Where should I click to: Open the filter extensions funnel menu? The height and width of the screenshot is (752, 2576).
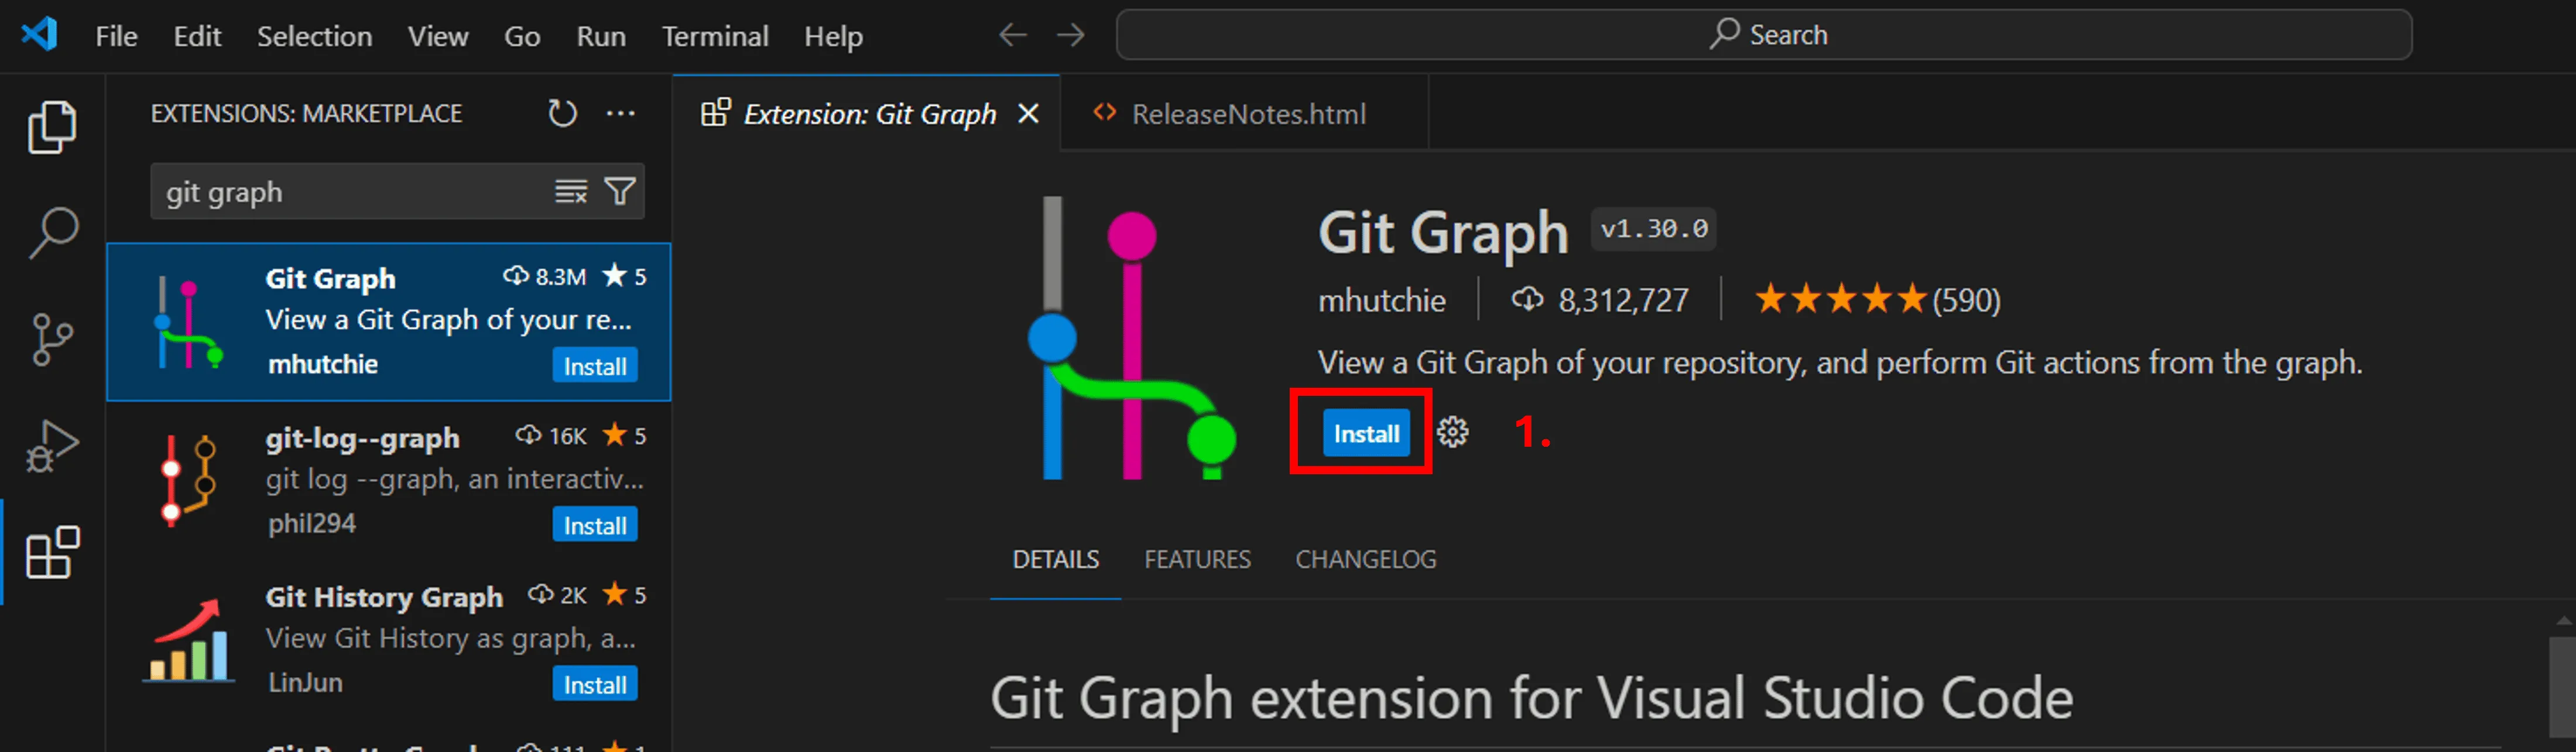pos(620,191)
